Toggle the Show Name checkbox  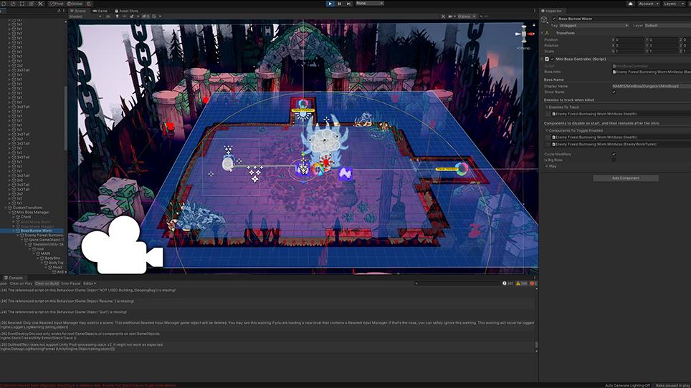pos(614,92)
